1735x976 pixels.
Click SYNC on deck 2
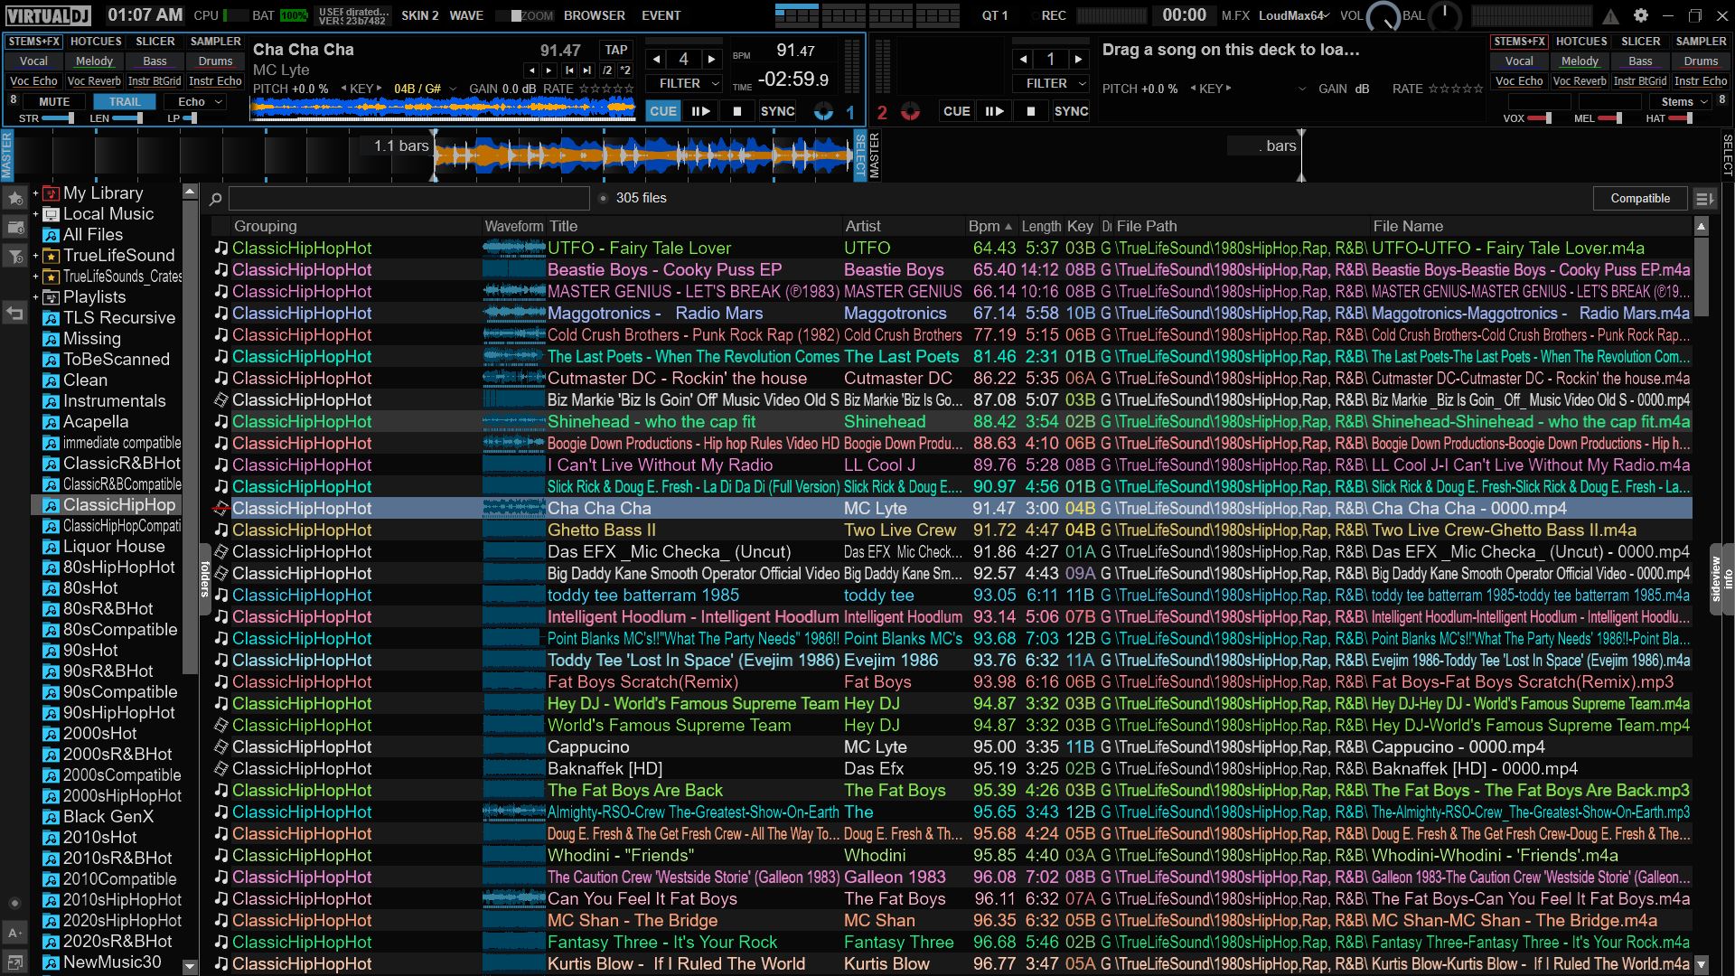[1071, 111]
